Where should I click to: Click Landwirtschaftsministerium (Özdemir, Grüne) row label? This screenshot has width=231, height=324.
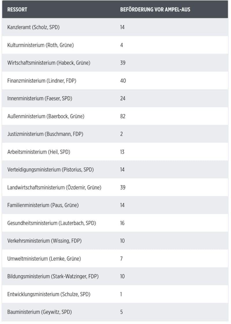click(x=54, y=187)
